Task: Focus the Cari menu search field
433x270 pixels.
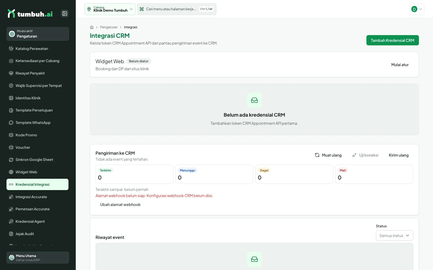Action: [x=177, y=9]
